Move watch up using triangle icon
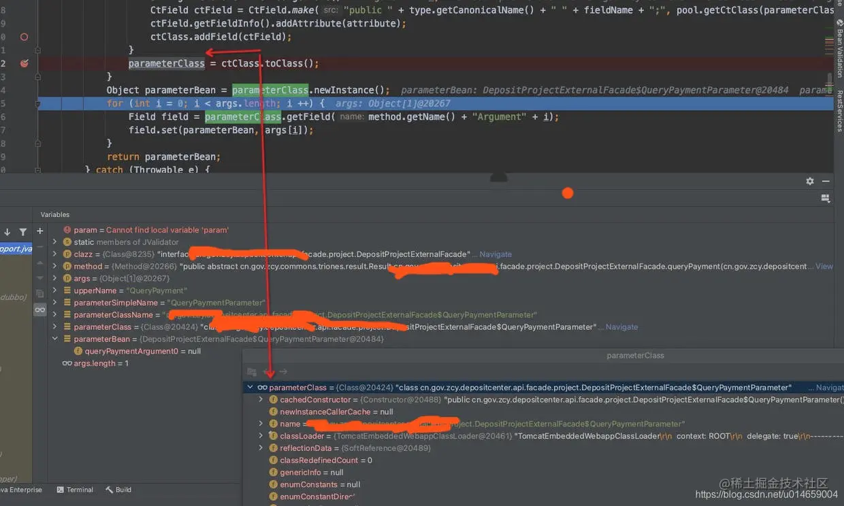Viewport: 844px width, 506px height. tap(40, 263)
